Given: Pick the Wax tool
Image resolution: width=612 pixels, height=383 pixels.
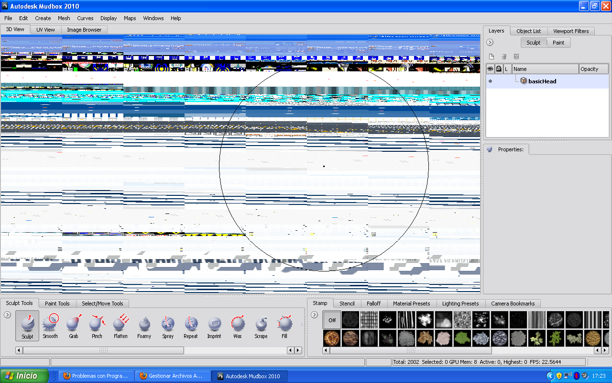Looking at the screenshot, I should [238, 326].
